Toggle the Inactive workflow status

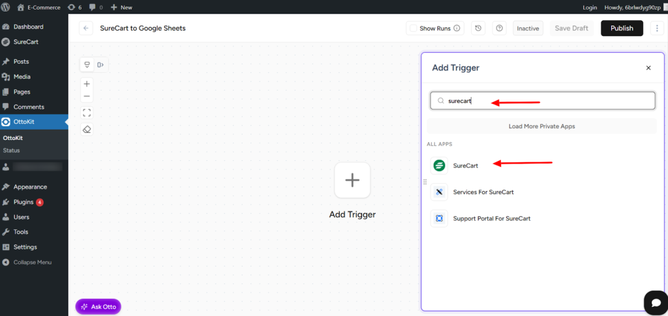click(x=528, y=29)
